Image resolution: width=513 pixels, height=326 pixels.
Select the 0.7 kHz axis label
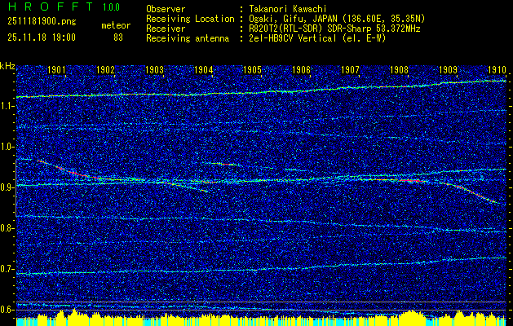point(8,269)
